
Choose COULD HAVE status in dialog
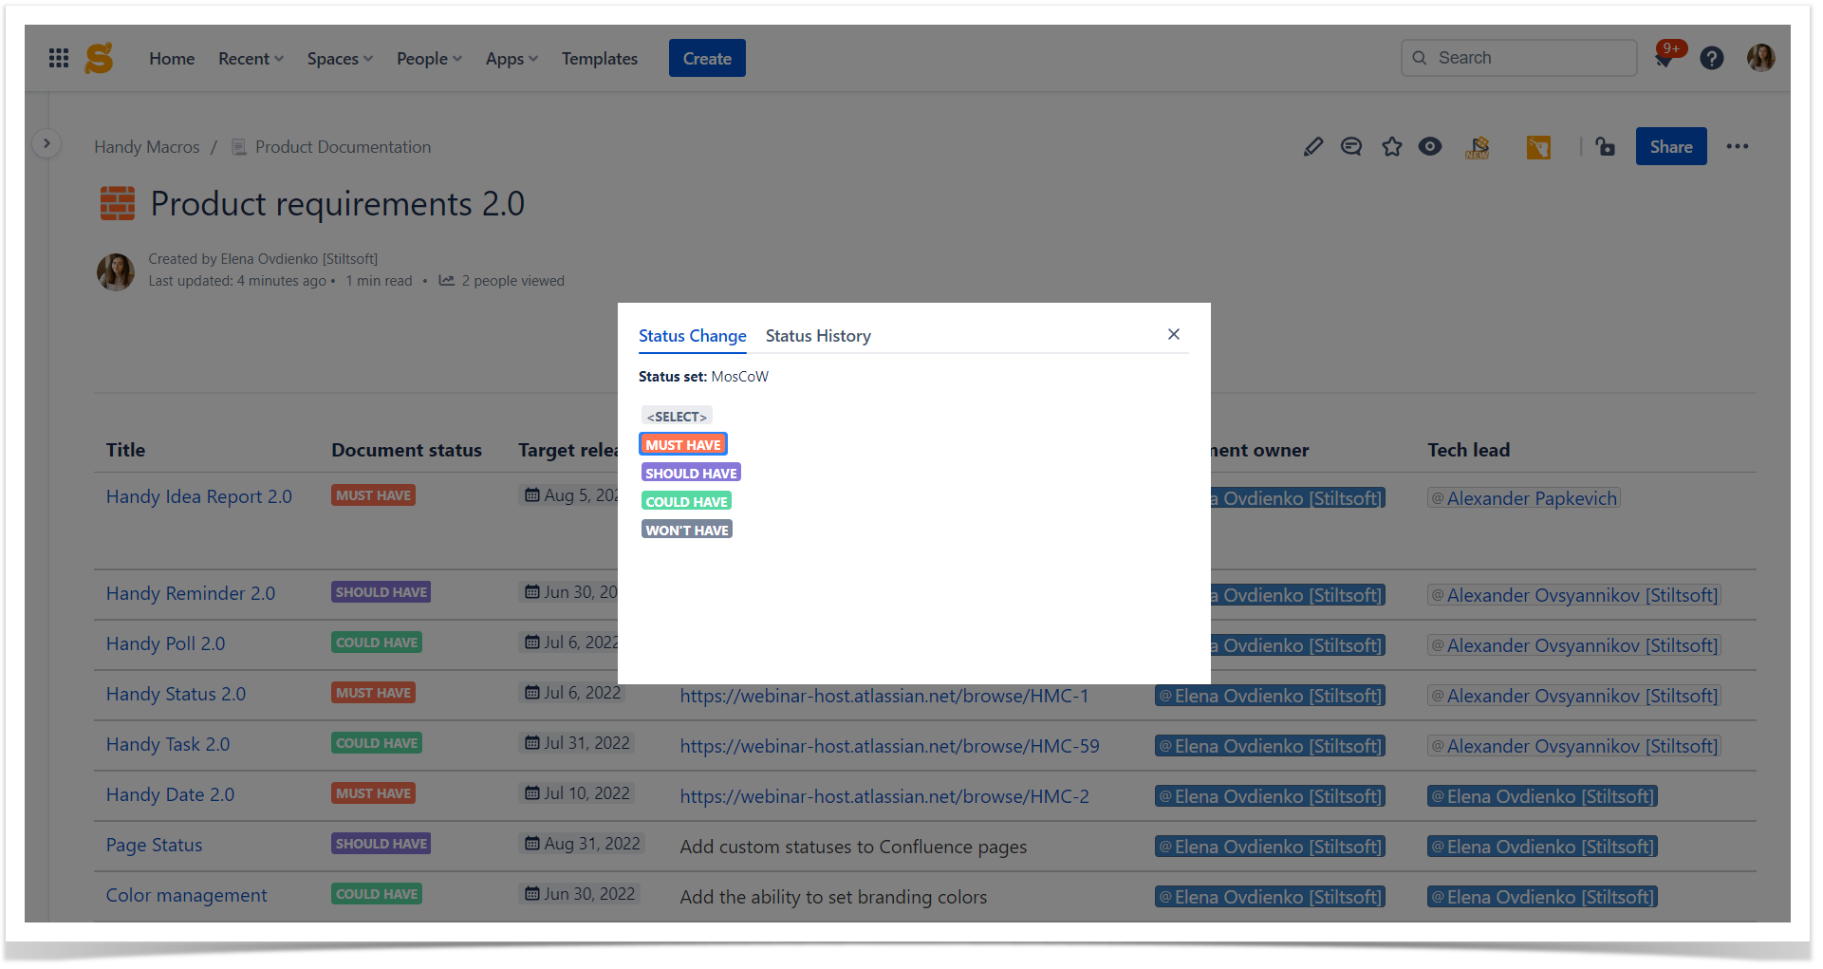(x=687, y=502)
